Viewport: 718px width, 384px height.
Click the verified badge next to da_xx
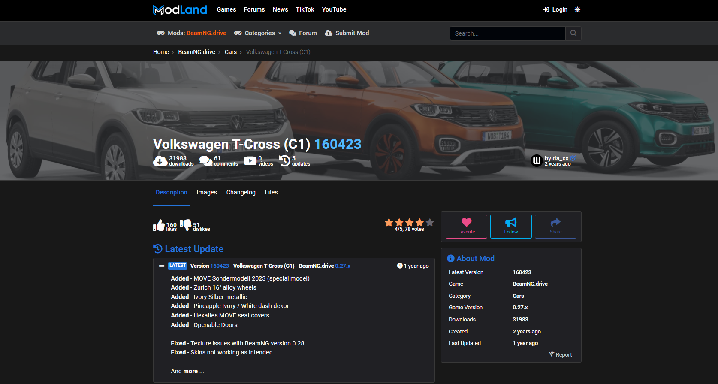[x=573, y=158]
